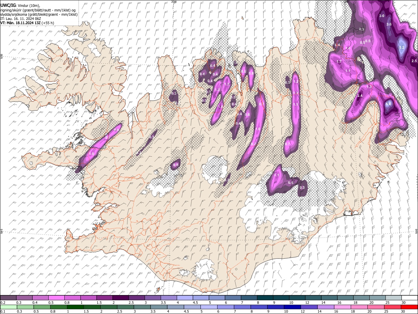Select upper scale light gray swatch between 25 and 30
Image resolution: width=418 pixels, height=314 pixels.
394,298
